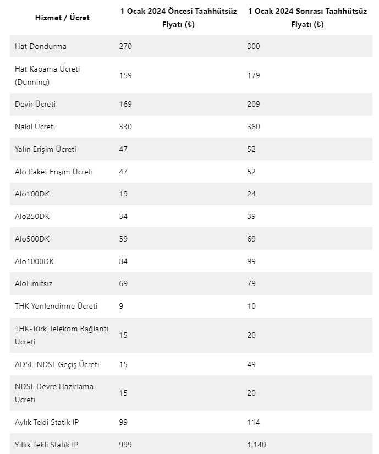Viewport: 379px width, 454px height.
Task: Click the Hizmet / Ücret column header
Action: 62,18
